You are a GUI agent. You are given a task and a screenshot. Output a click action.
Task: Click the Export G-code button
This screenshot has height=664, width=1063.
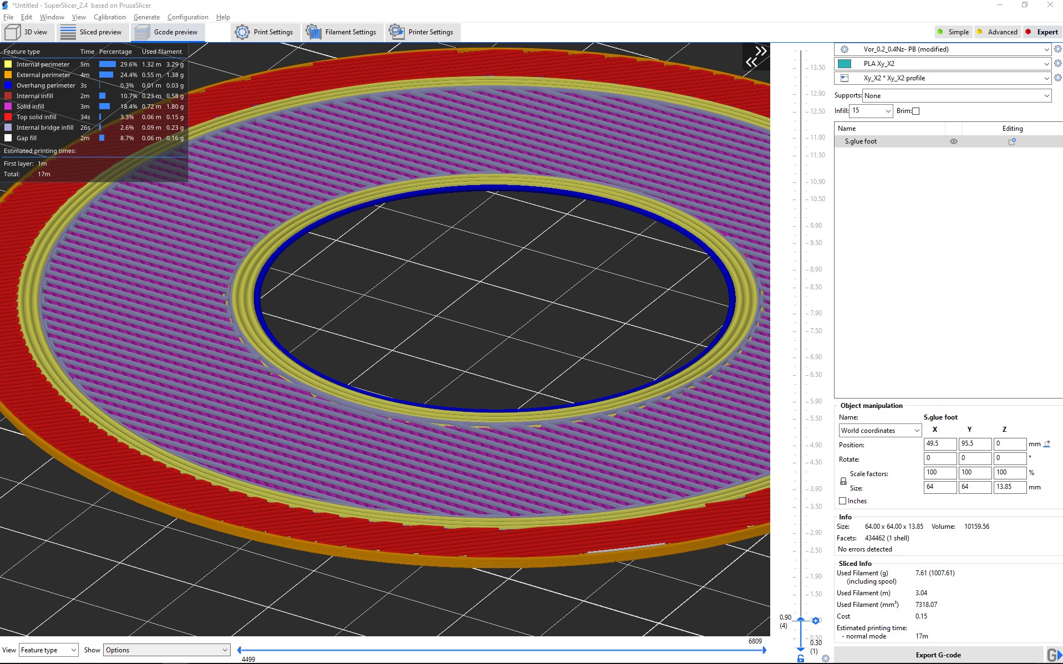[x=938, y=655]
